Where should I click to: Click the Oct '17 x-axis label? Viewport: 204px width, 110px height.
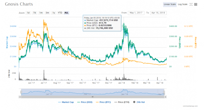click(83, 83)
